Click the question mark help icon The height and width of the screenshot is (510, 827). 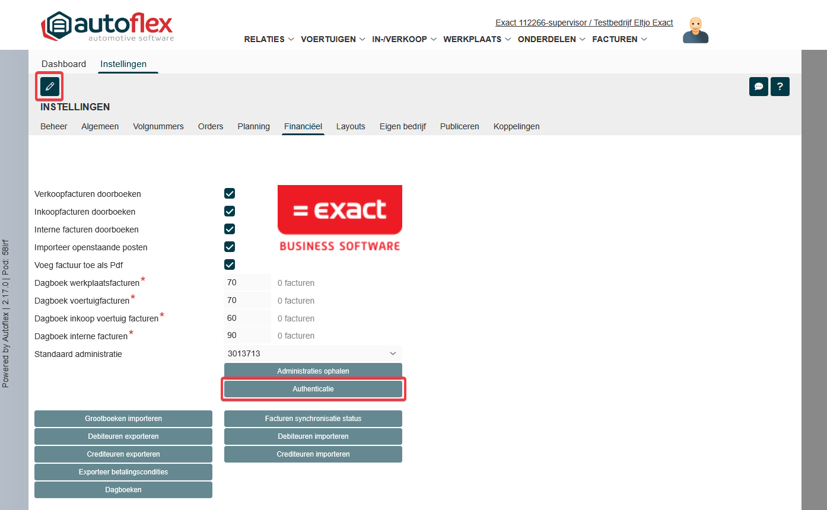780,87
